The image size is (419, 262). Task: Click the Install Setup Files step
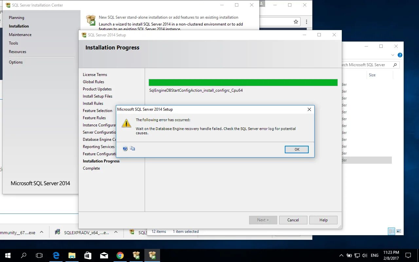(x=98, y=96)
